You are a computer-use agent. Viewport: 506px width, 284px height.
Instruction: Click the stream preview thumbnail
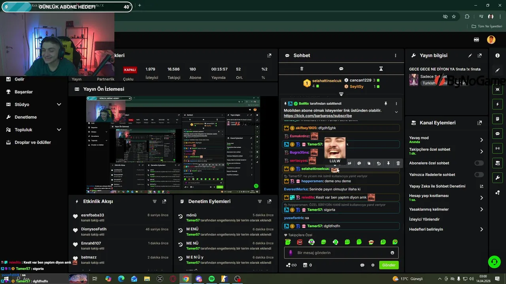pos(173,145)
